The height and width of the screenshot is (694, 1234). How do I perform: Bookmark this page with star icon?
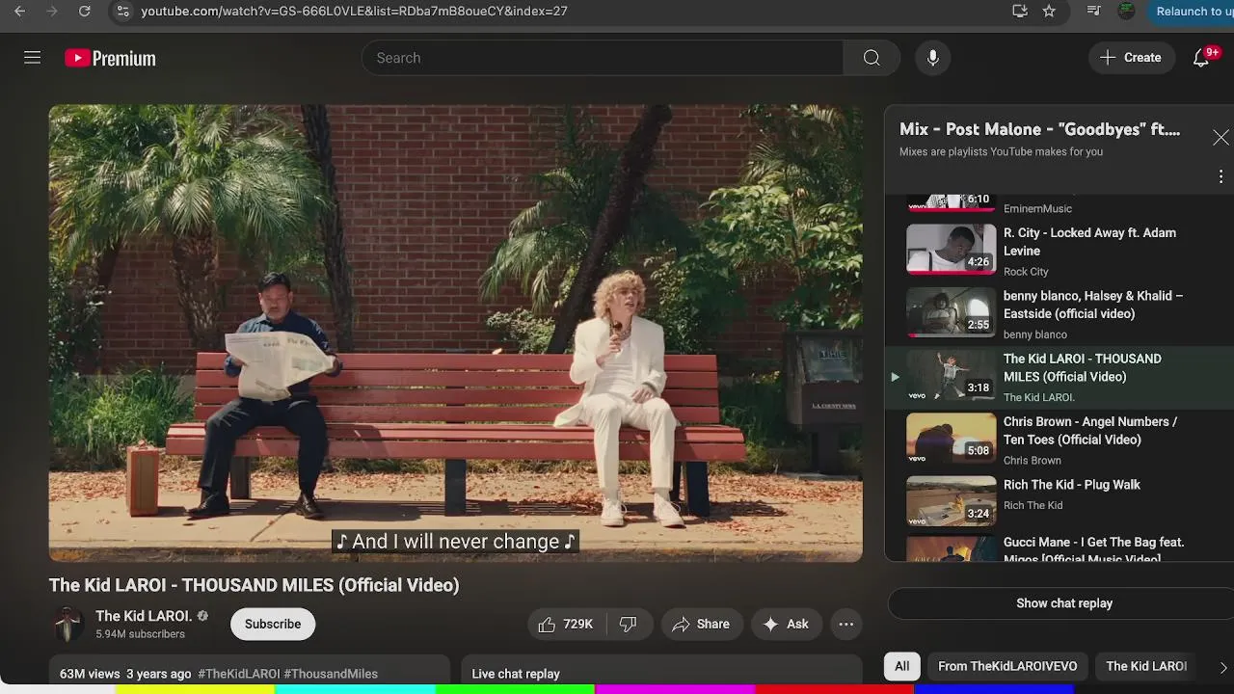pos(1049,12)
